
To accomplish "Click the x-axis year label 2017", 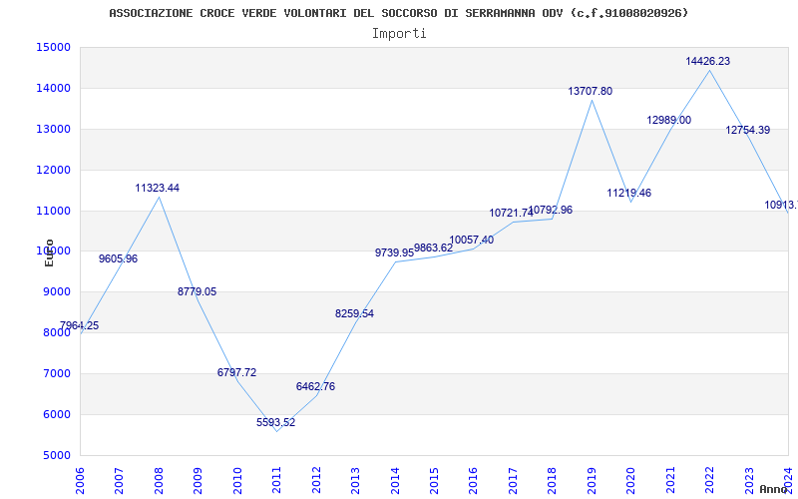I will 513,480.
